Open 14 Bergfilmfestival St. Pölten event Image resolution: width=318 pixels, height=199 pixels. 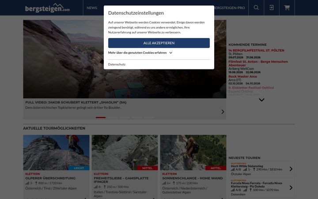click(x=256, y=50)
